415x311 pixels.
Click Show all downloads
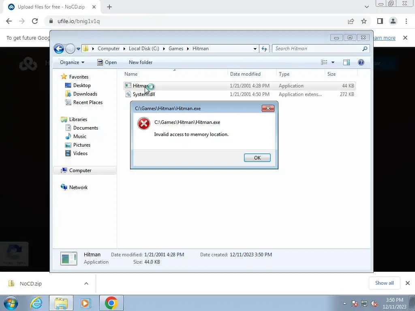pos(384,283)
